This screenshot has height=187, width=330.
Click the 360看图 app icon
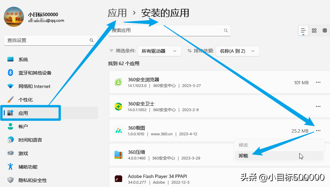[x=119, y=131]
